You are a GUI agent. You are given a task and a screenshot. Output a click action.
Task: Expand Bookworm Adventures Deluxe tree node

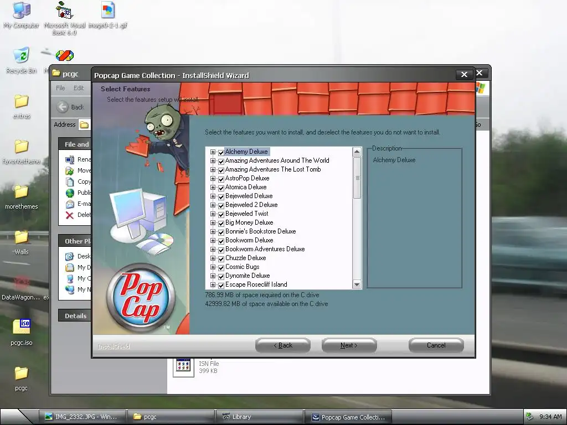click(x=213, y=250)
